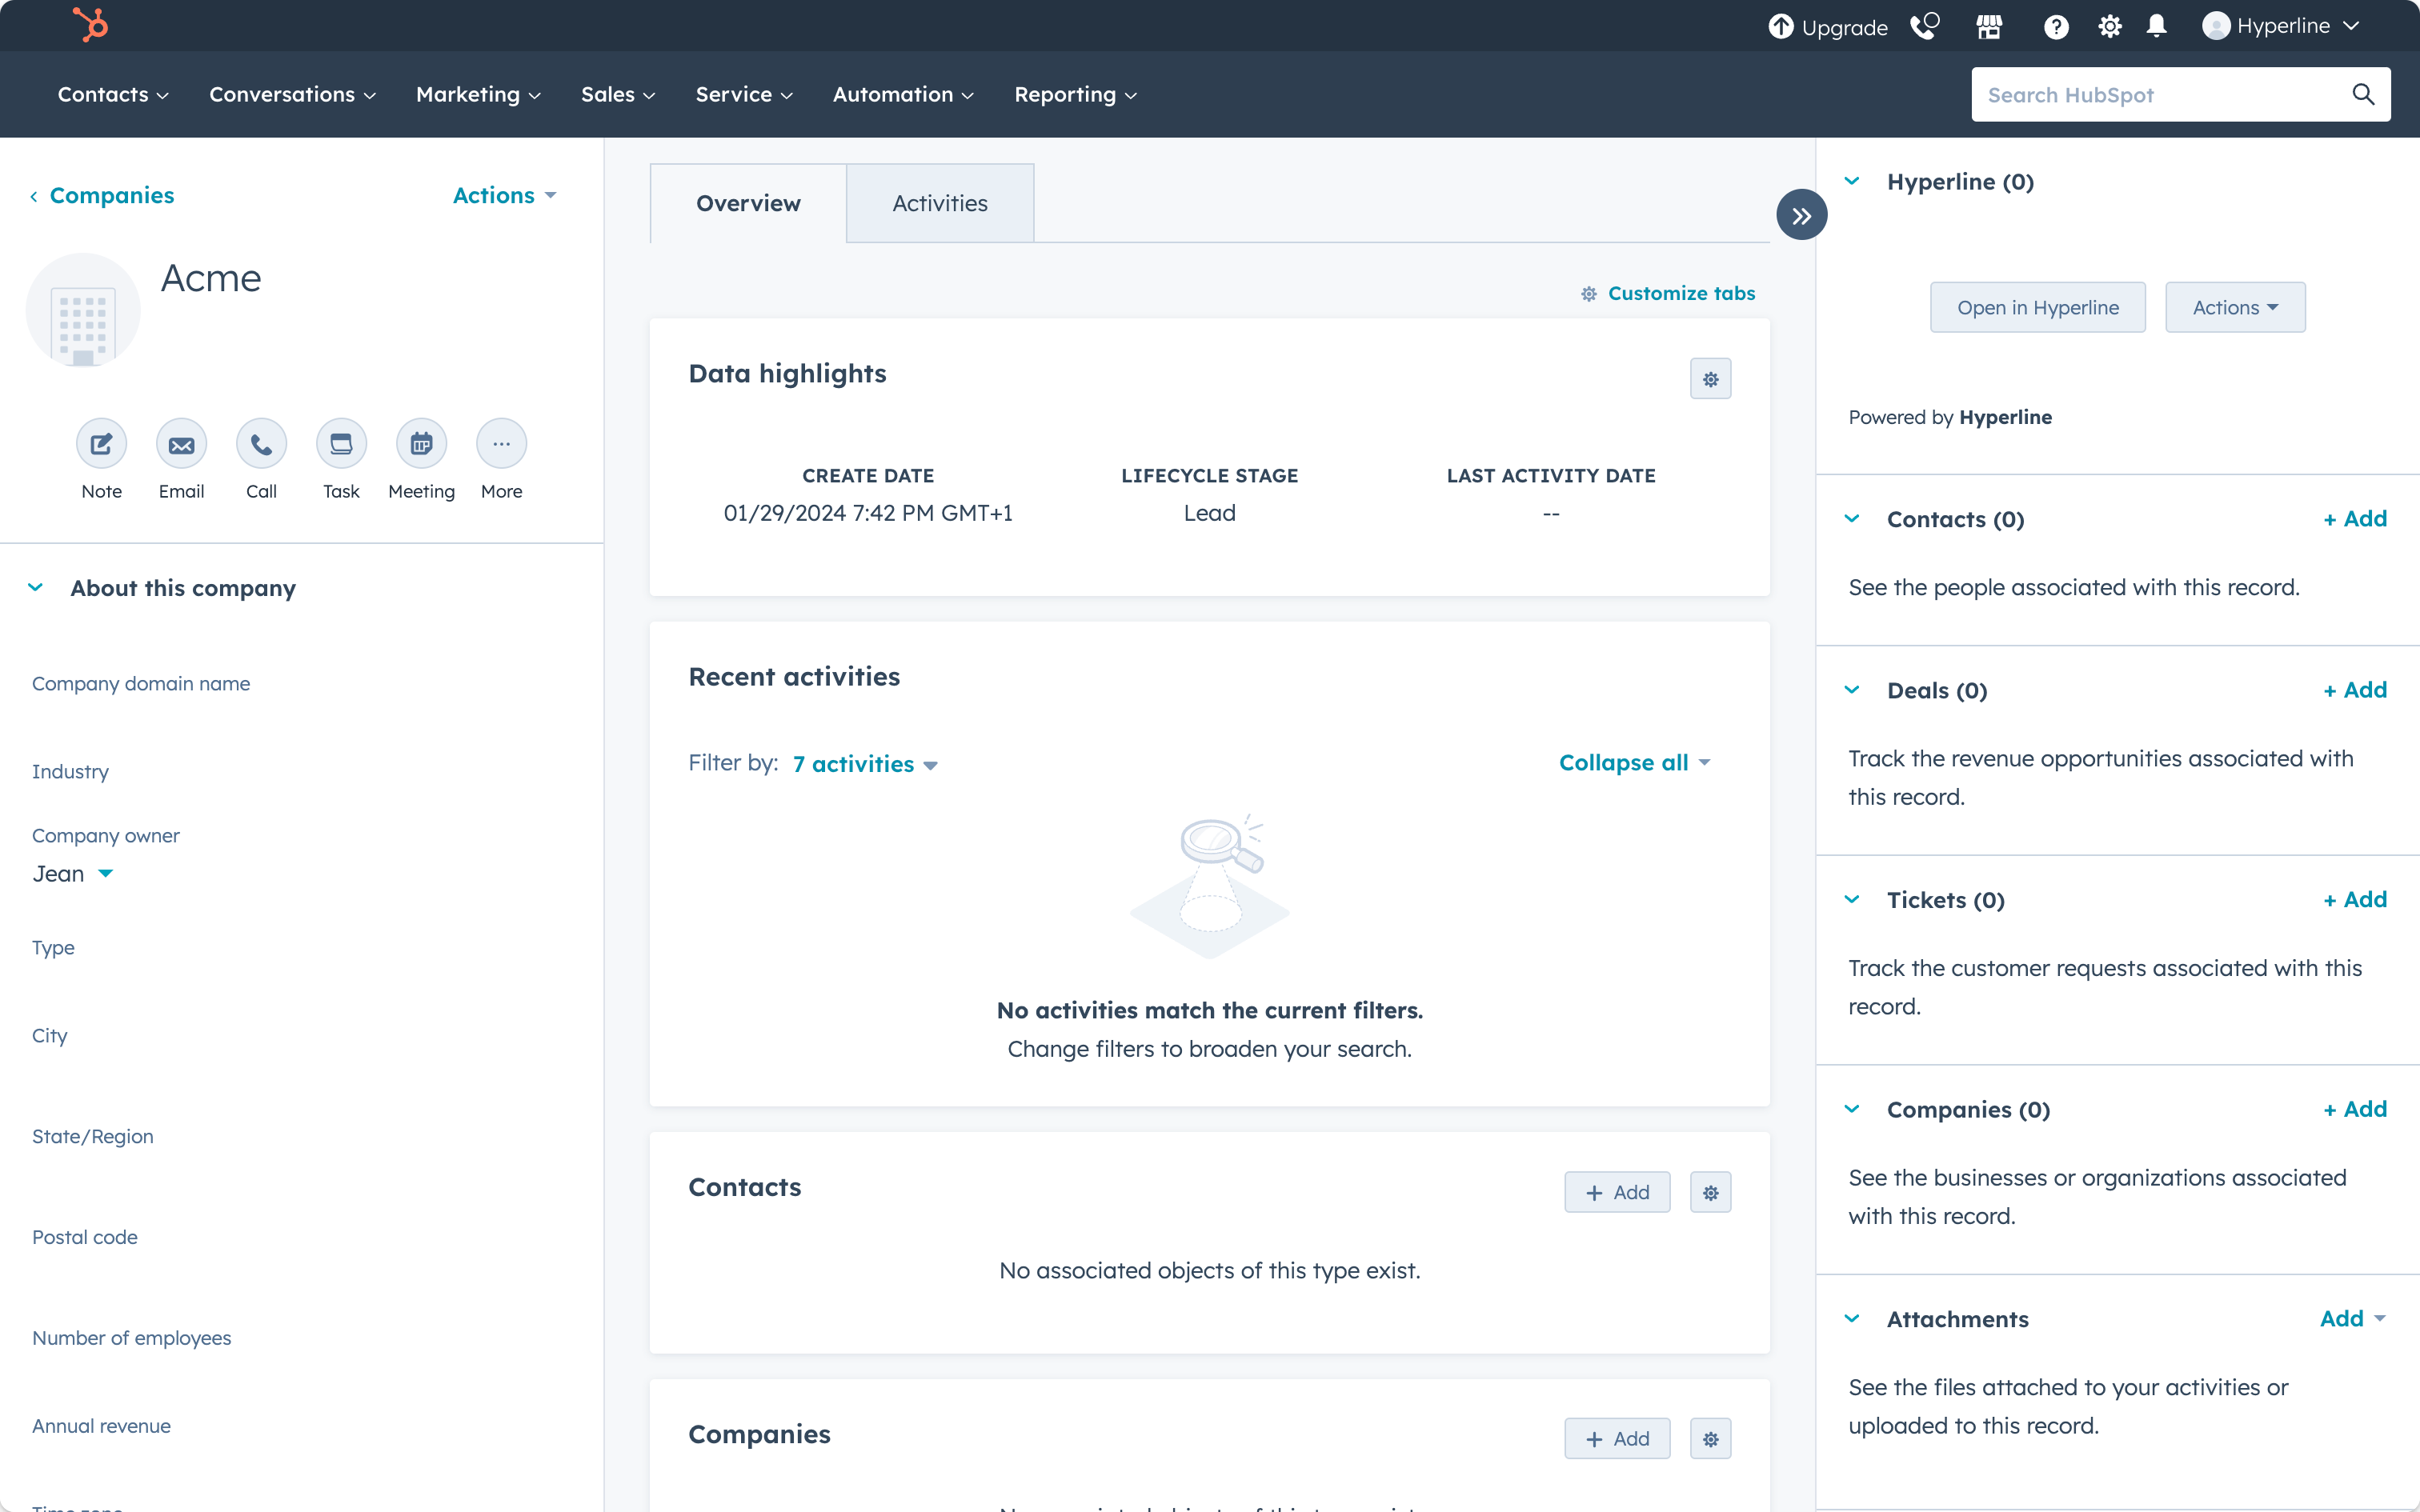Schedule a Meeting with calendar icon
Viewport: 2420px width, 1512px height.
[421, 444]
